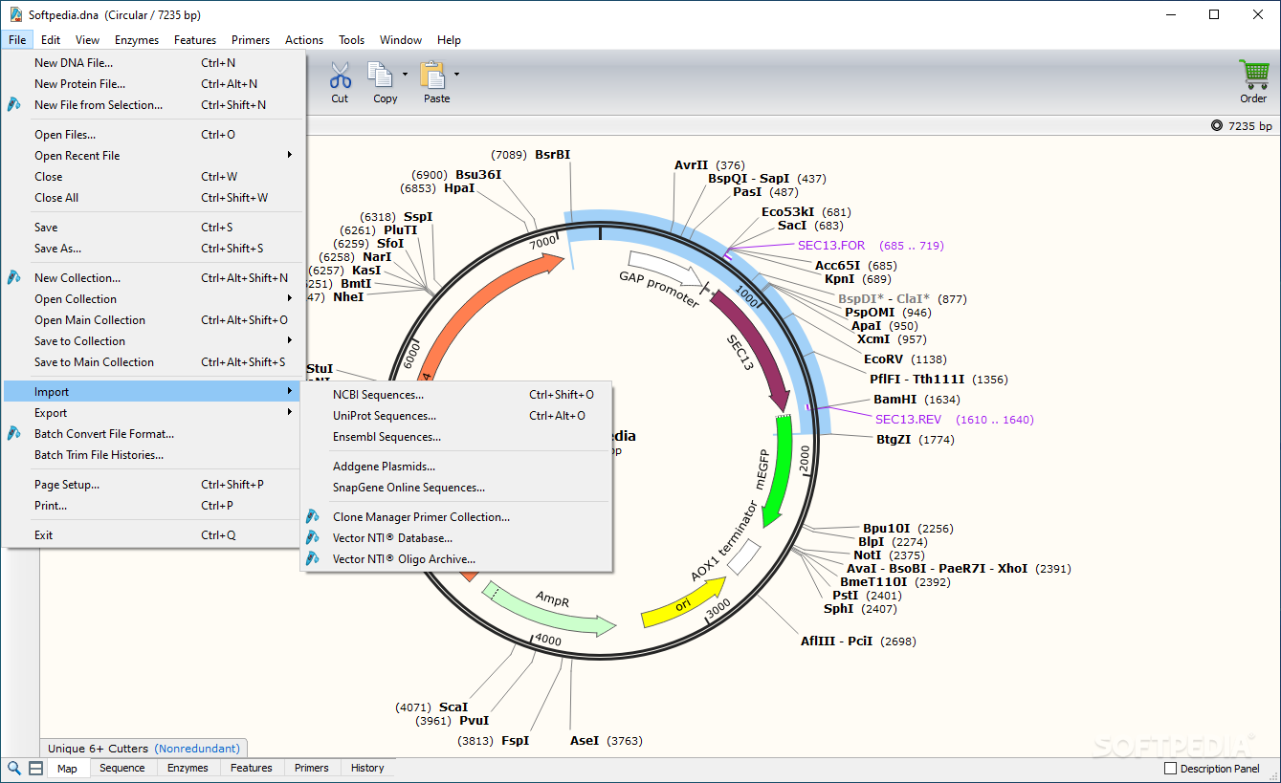Click the icon beside Batch Convert File Format
Screen dimensions: 1281x783
(14, 434)
